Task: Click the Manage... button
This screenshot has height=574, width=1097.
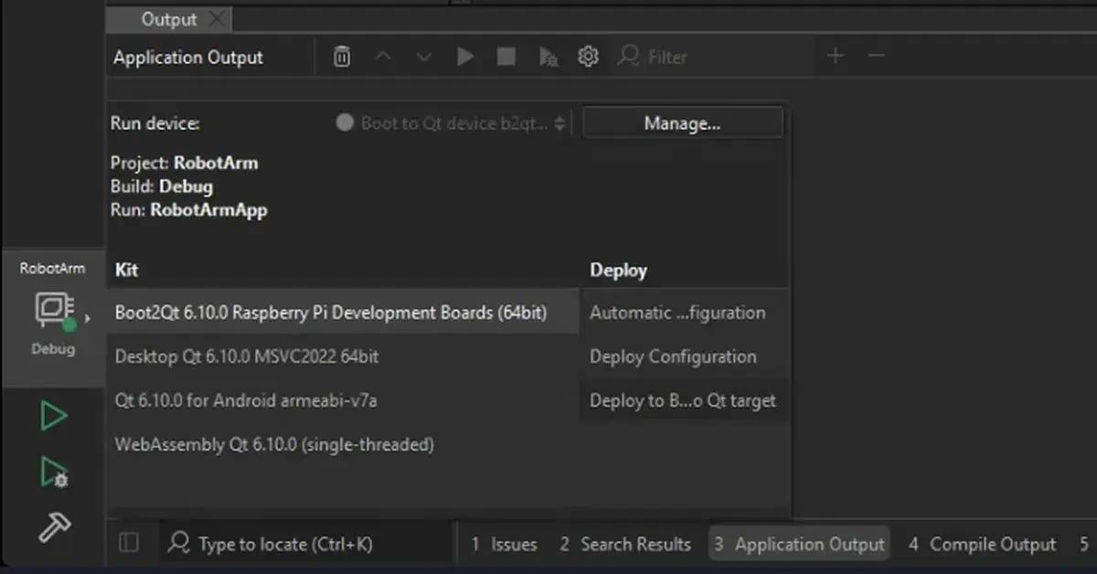Action: (682, 122)
